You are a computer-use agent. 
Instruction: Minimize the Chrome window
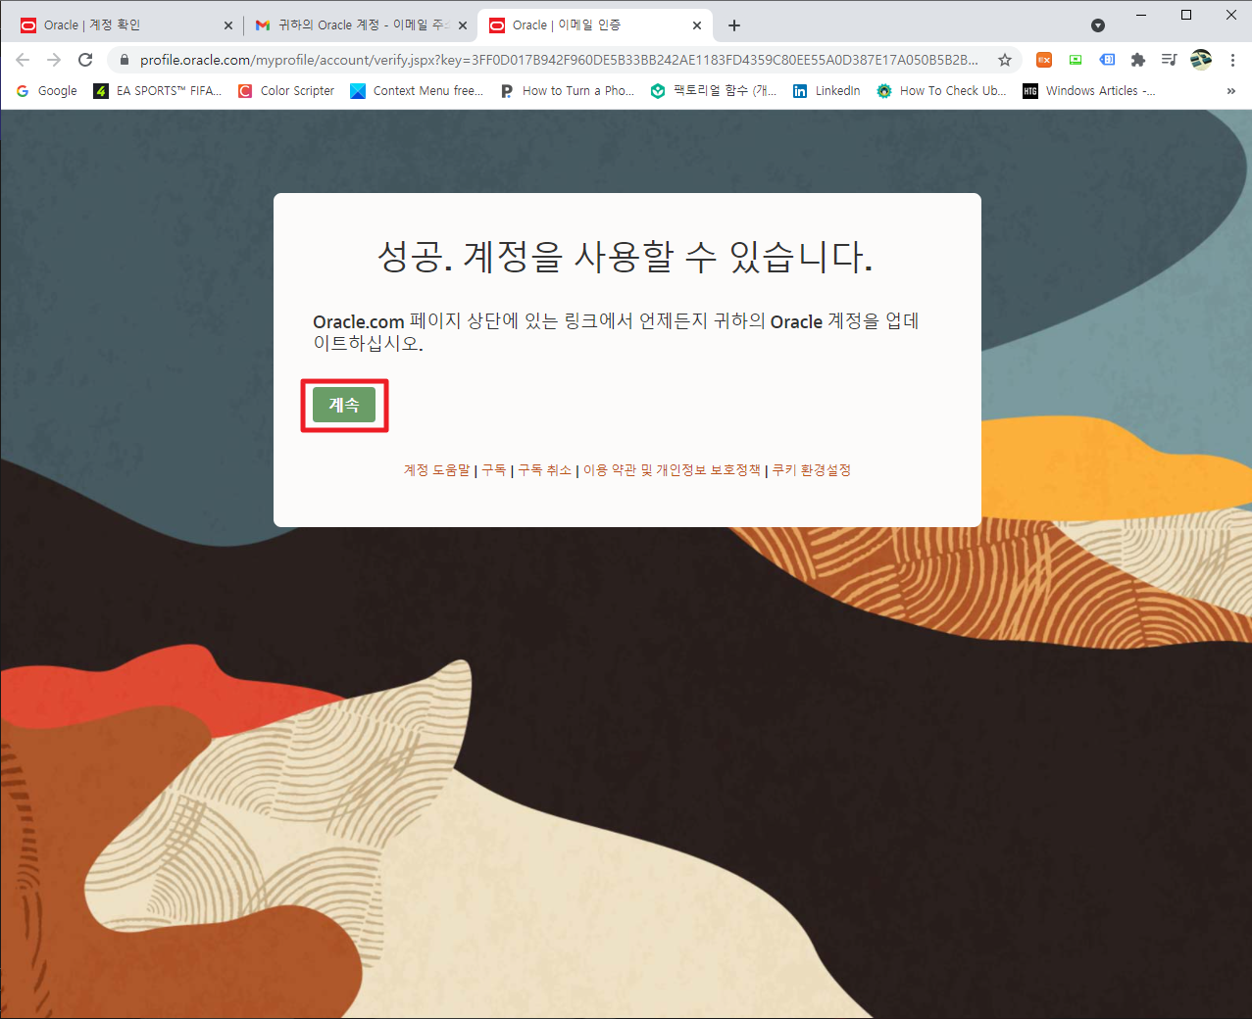tap(1141, 15)
